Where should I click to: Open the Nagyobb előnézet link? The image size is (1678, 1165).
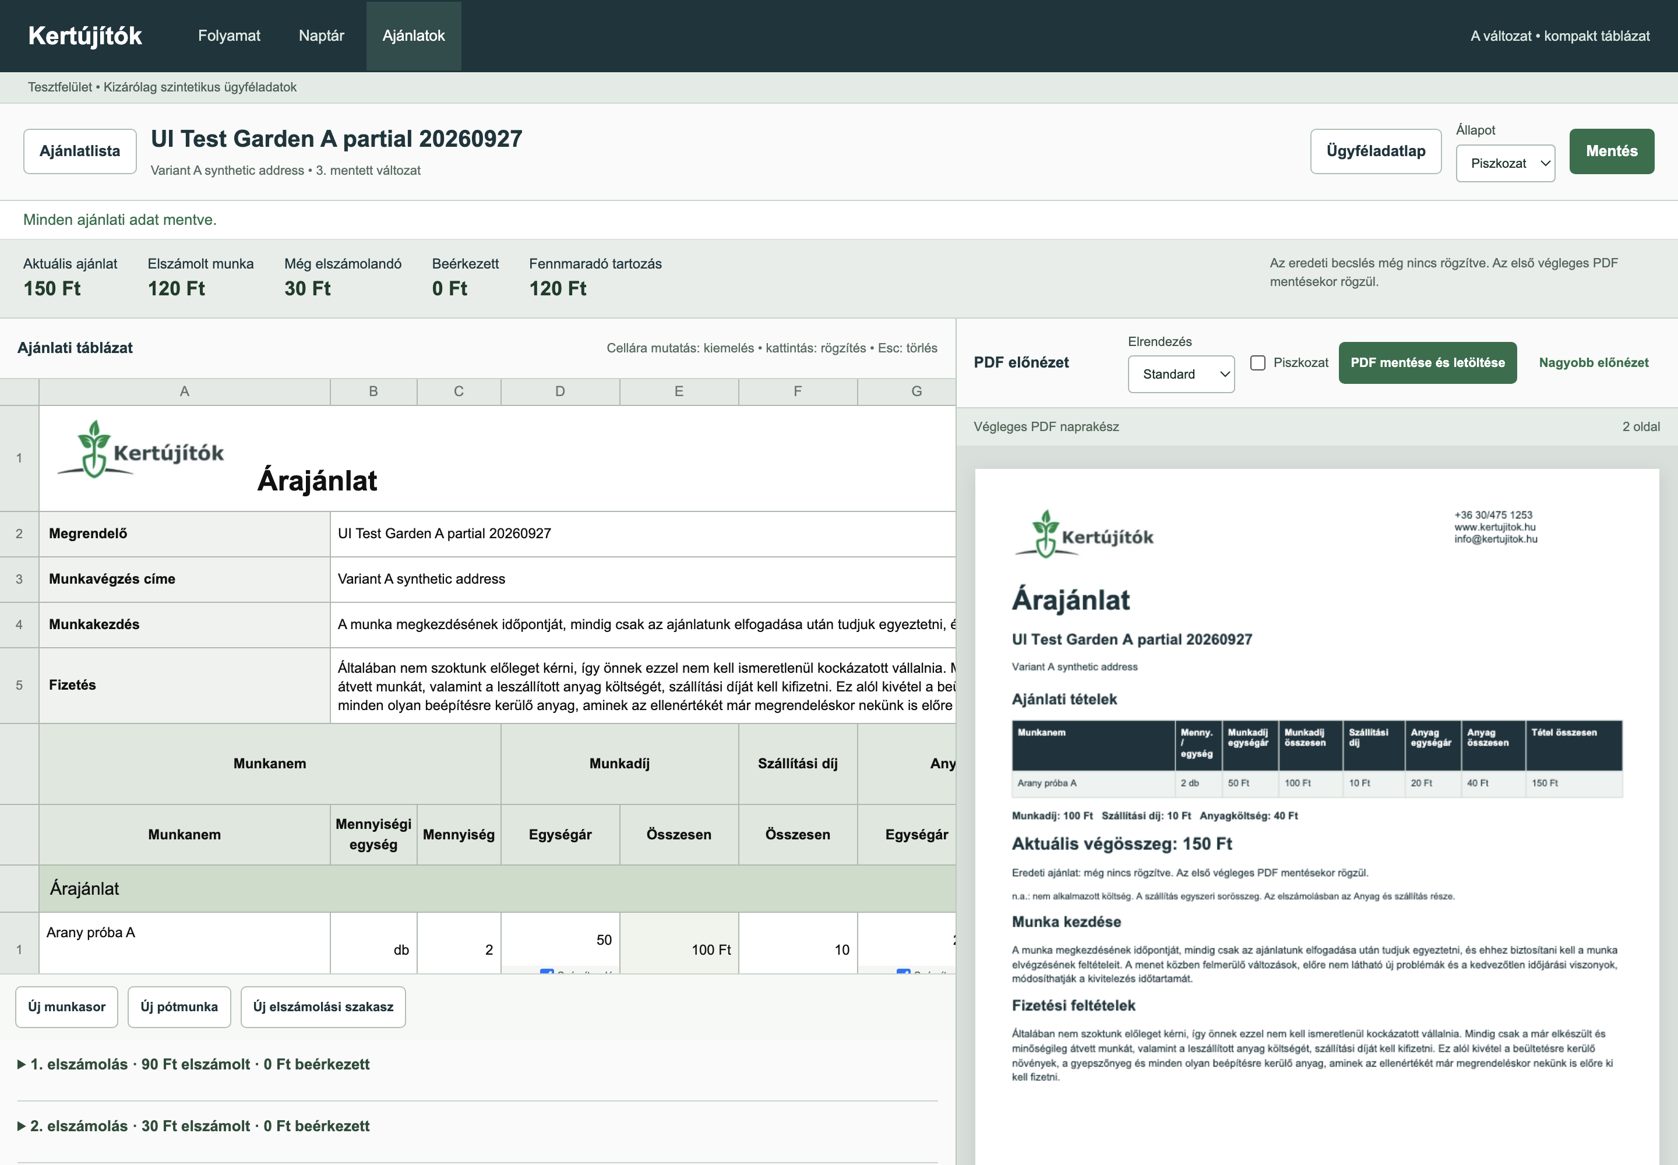pos(1594,363)
